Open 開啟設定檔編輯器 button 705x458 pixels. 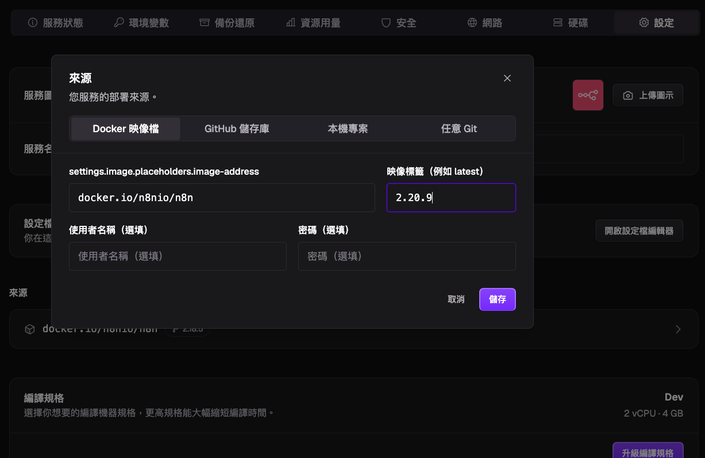click(x=639, y=230)
